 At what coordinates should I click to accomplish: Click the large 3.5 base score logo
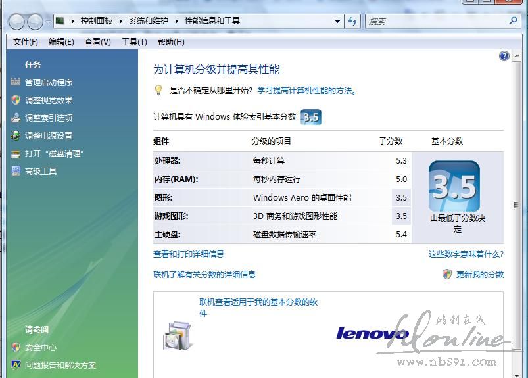click(x=454, y=186)
